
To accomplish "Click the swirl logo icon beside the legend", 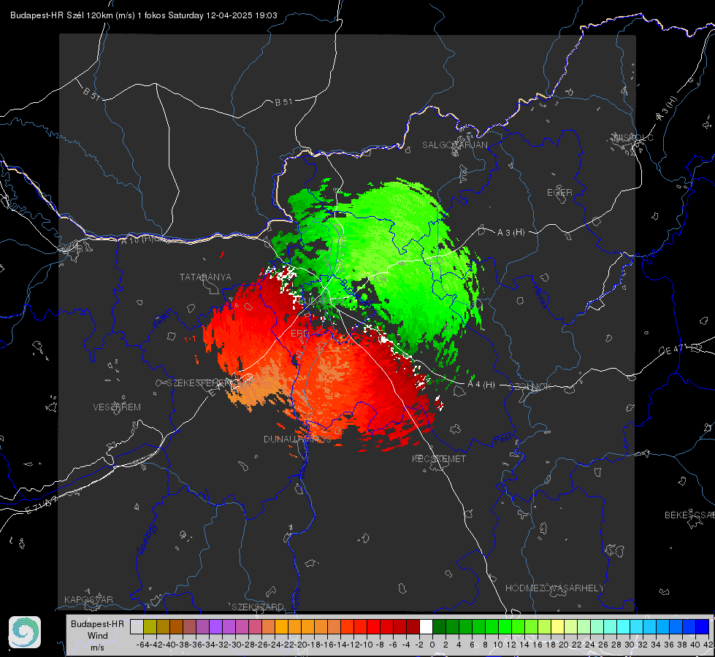I will [x=25, y=632].
